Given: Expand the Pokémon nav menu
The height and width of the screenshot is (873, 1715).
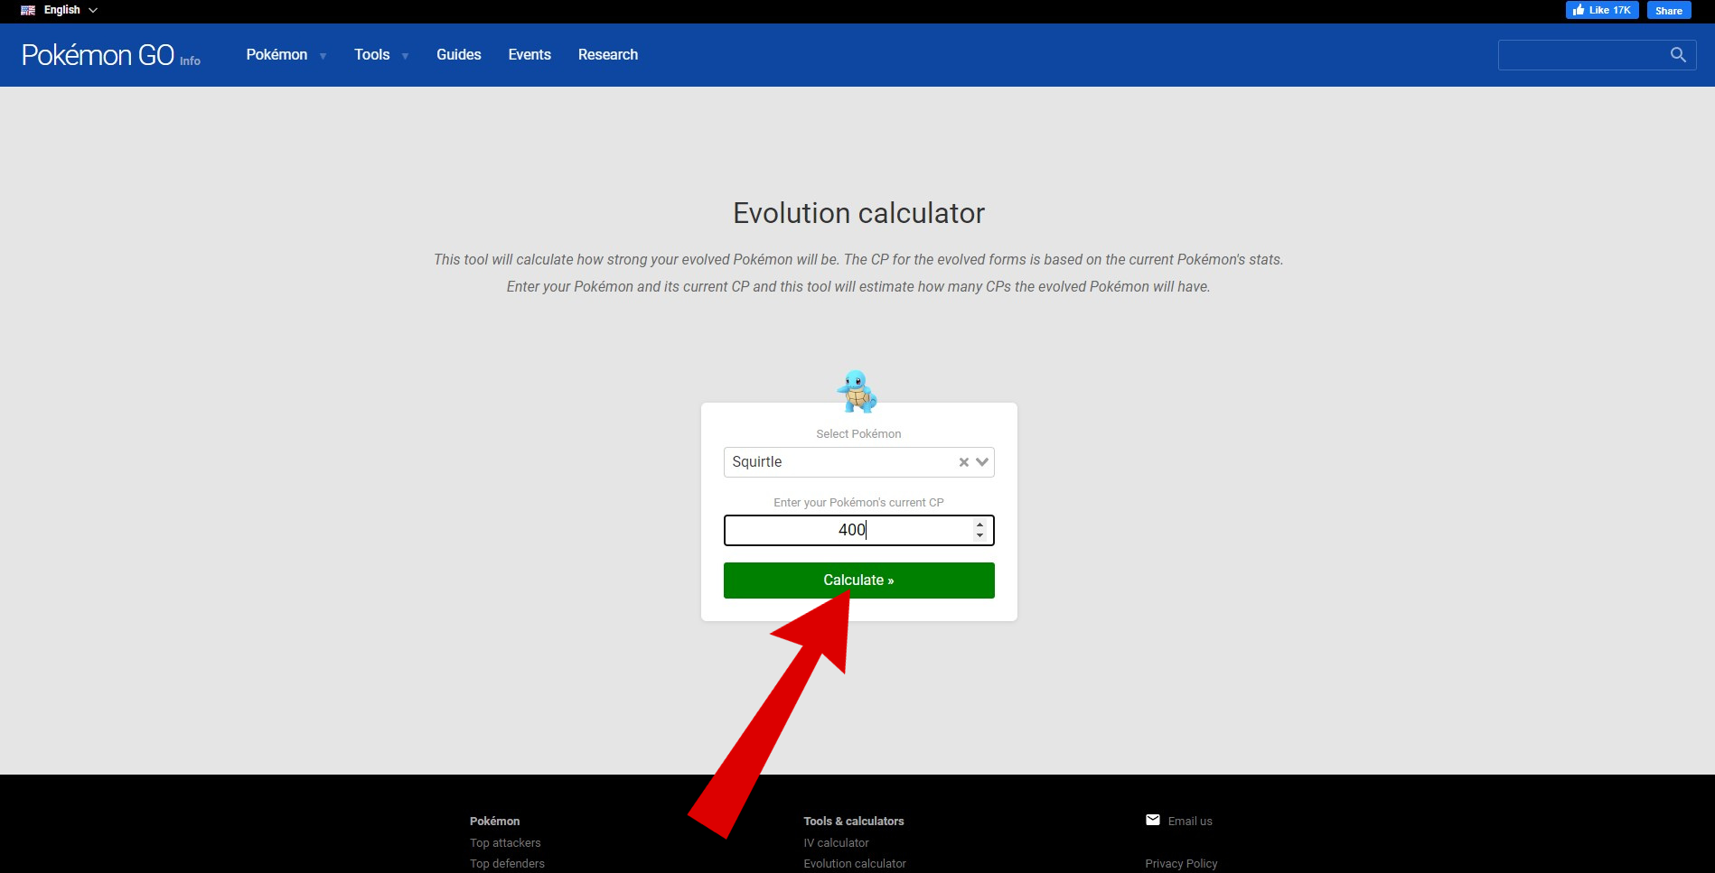Looking at the screenshot, I should [286, 55].
